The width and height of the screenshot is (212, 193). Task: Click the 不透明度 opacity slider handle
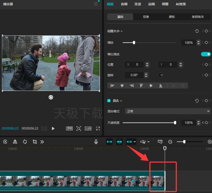[x=175, y=122]
